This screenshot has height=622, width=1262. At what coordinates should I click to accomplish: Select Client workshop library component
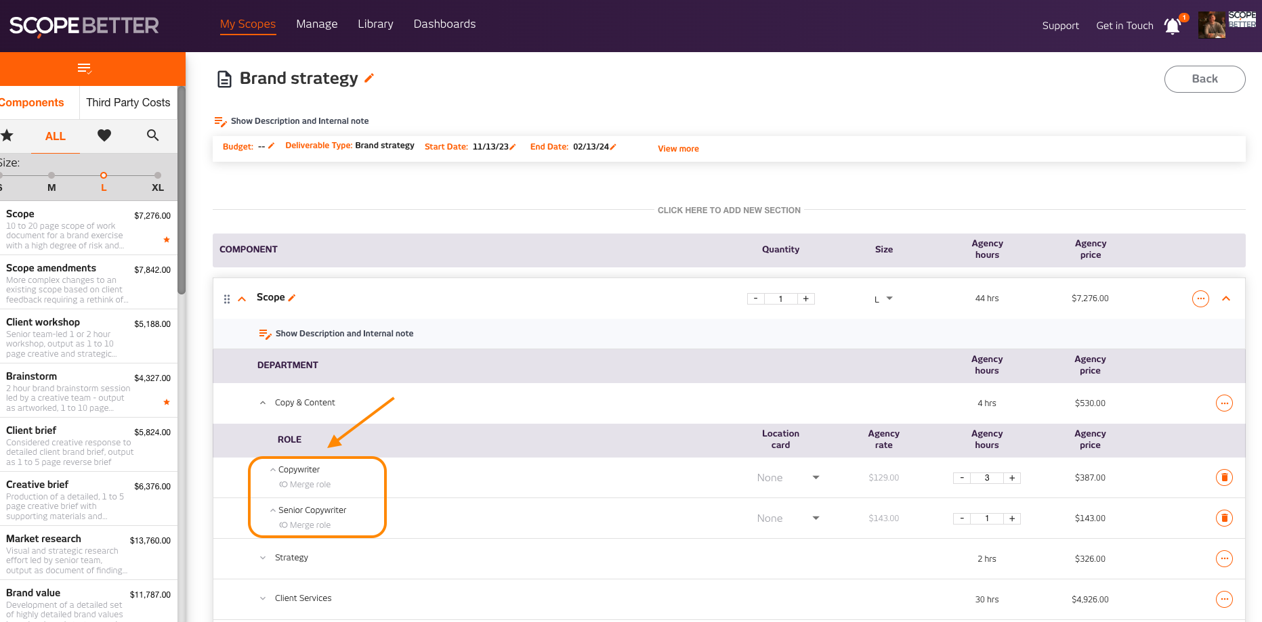(89, 336)
